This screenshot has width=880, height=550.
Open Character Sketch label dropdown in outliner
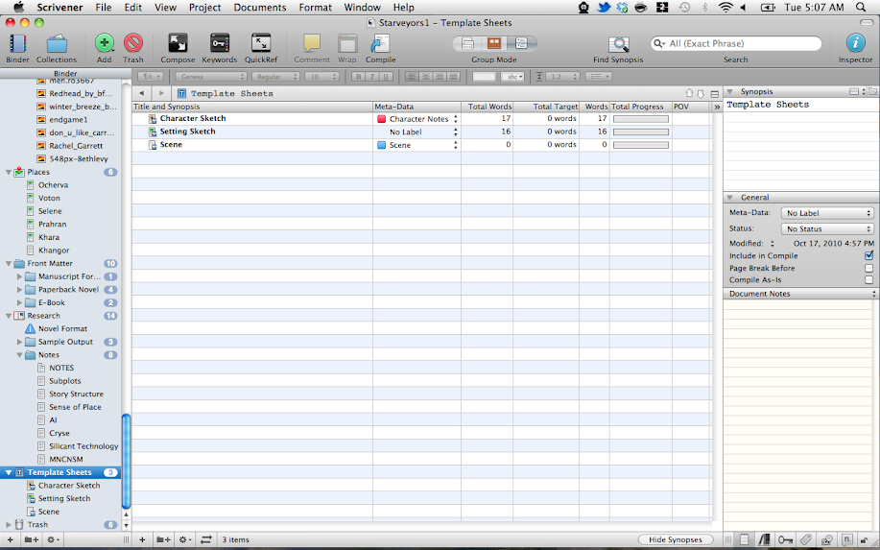[455, 119]
